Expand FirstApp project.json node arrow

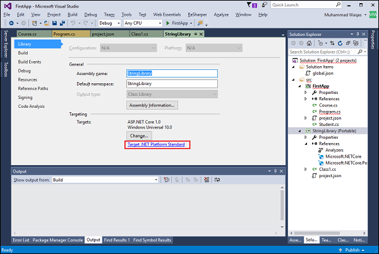tap(306, 118)
